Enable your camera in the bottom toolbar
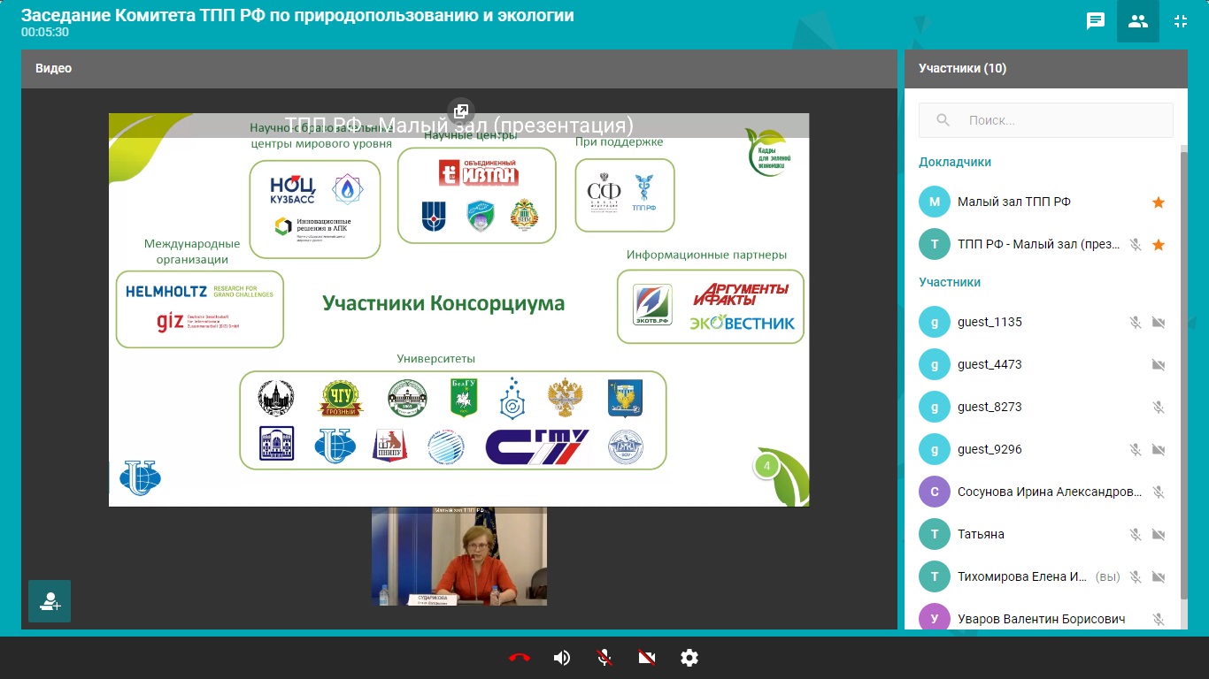This screenshot has height=679, width=1209. tap(646, 658)
